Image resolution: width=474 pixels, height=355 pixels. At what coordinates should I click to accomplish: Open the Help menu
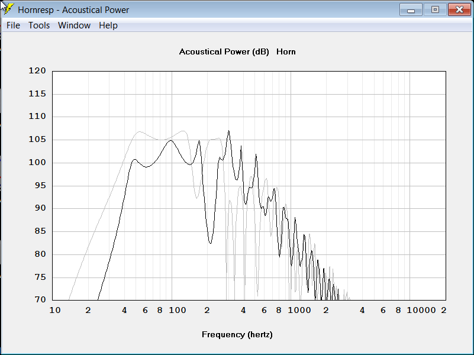pos(108,25)
